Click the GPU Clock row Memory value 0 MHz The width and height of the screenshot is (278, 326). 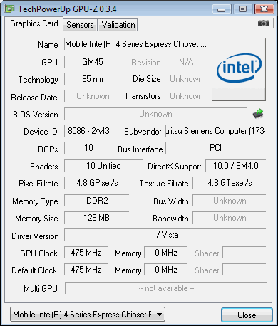tap(166, 253)
